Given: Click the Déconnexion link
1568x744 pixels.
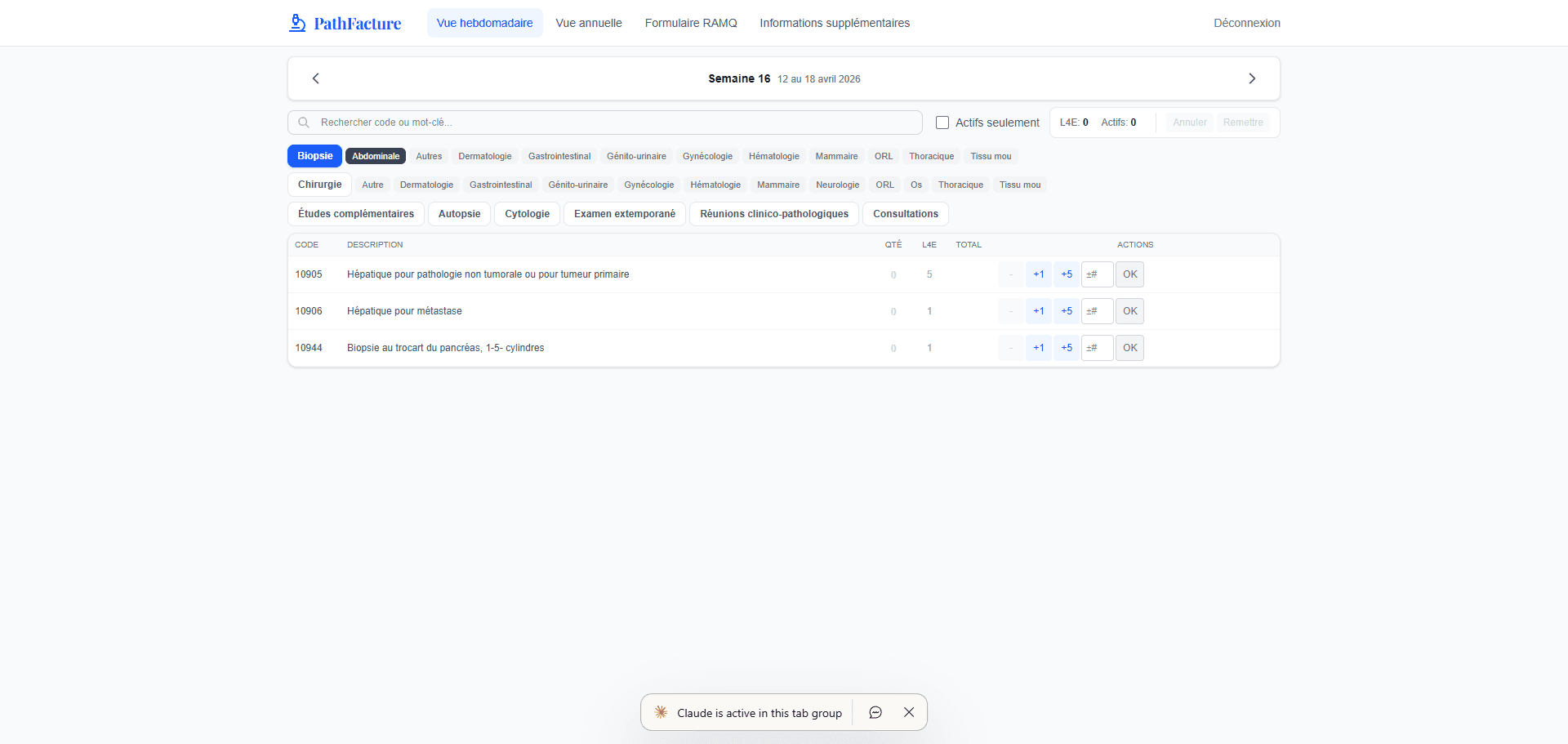Looking at the screenshot, I should (x=1246, y=23).
